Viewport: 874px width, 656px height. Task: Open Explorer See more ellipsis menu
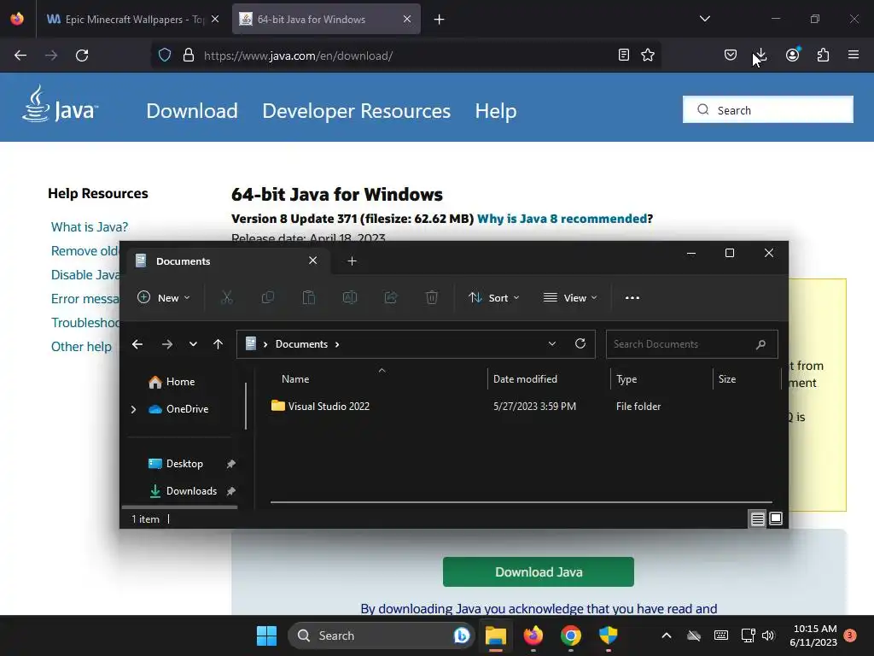tap(632, 297)
